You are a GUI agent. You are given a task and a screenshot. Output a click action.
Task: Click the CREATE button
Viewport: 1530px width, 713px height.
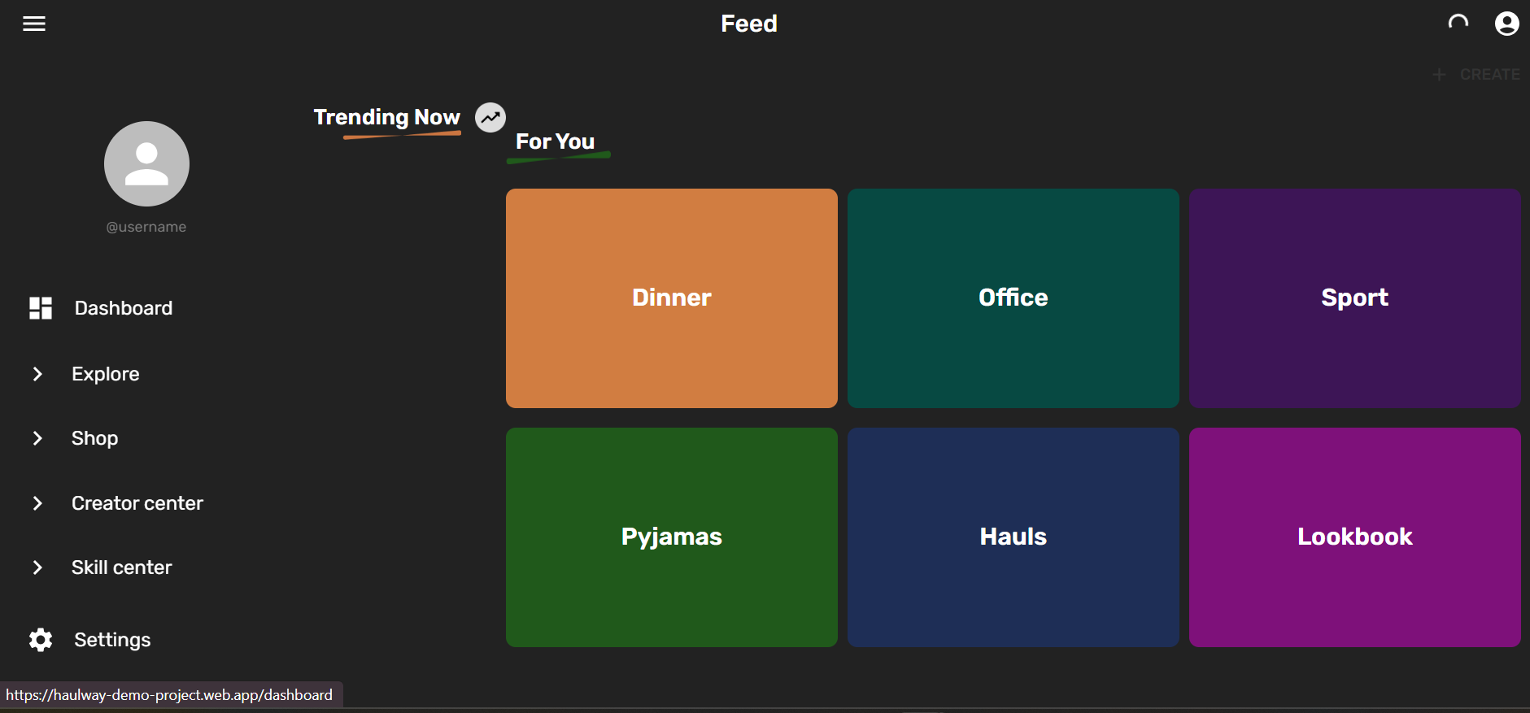[1476, 74]
